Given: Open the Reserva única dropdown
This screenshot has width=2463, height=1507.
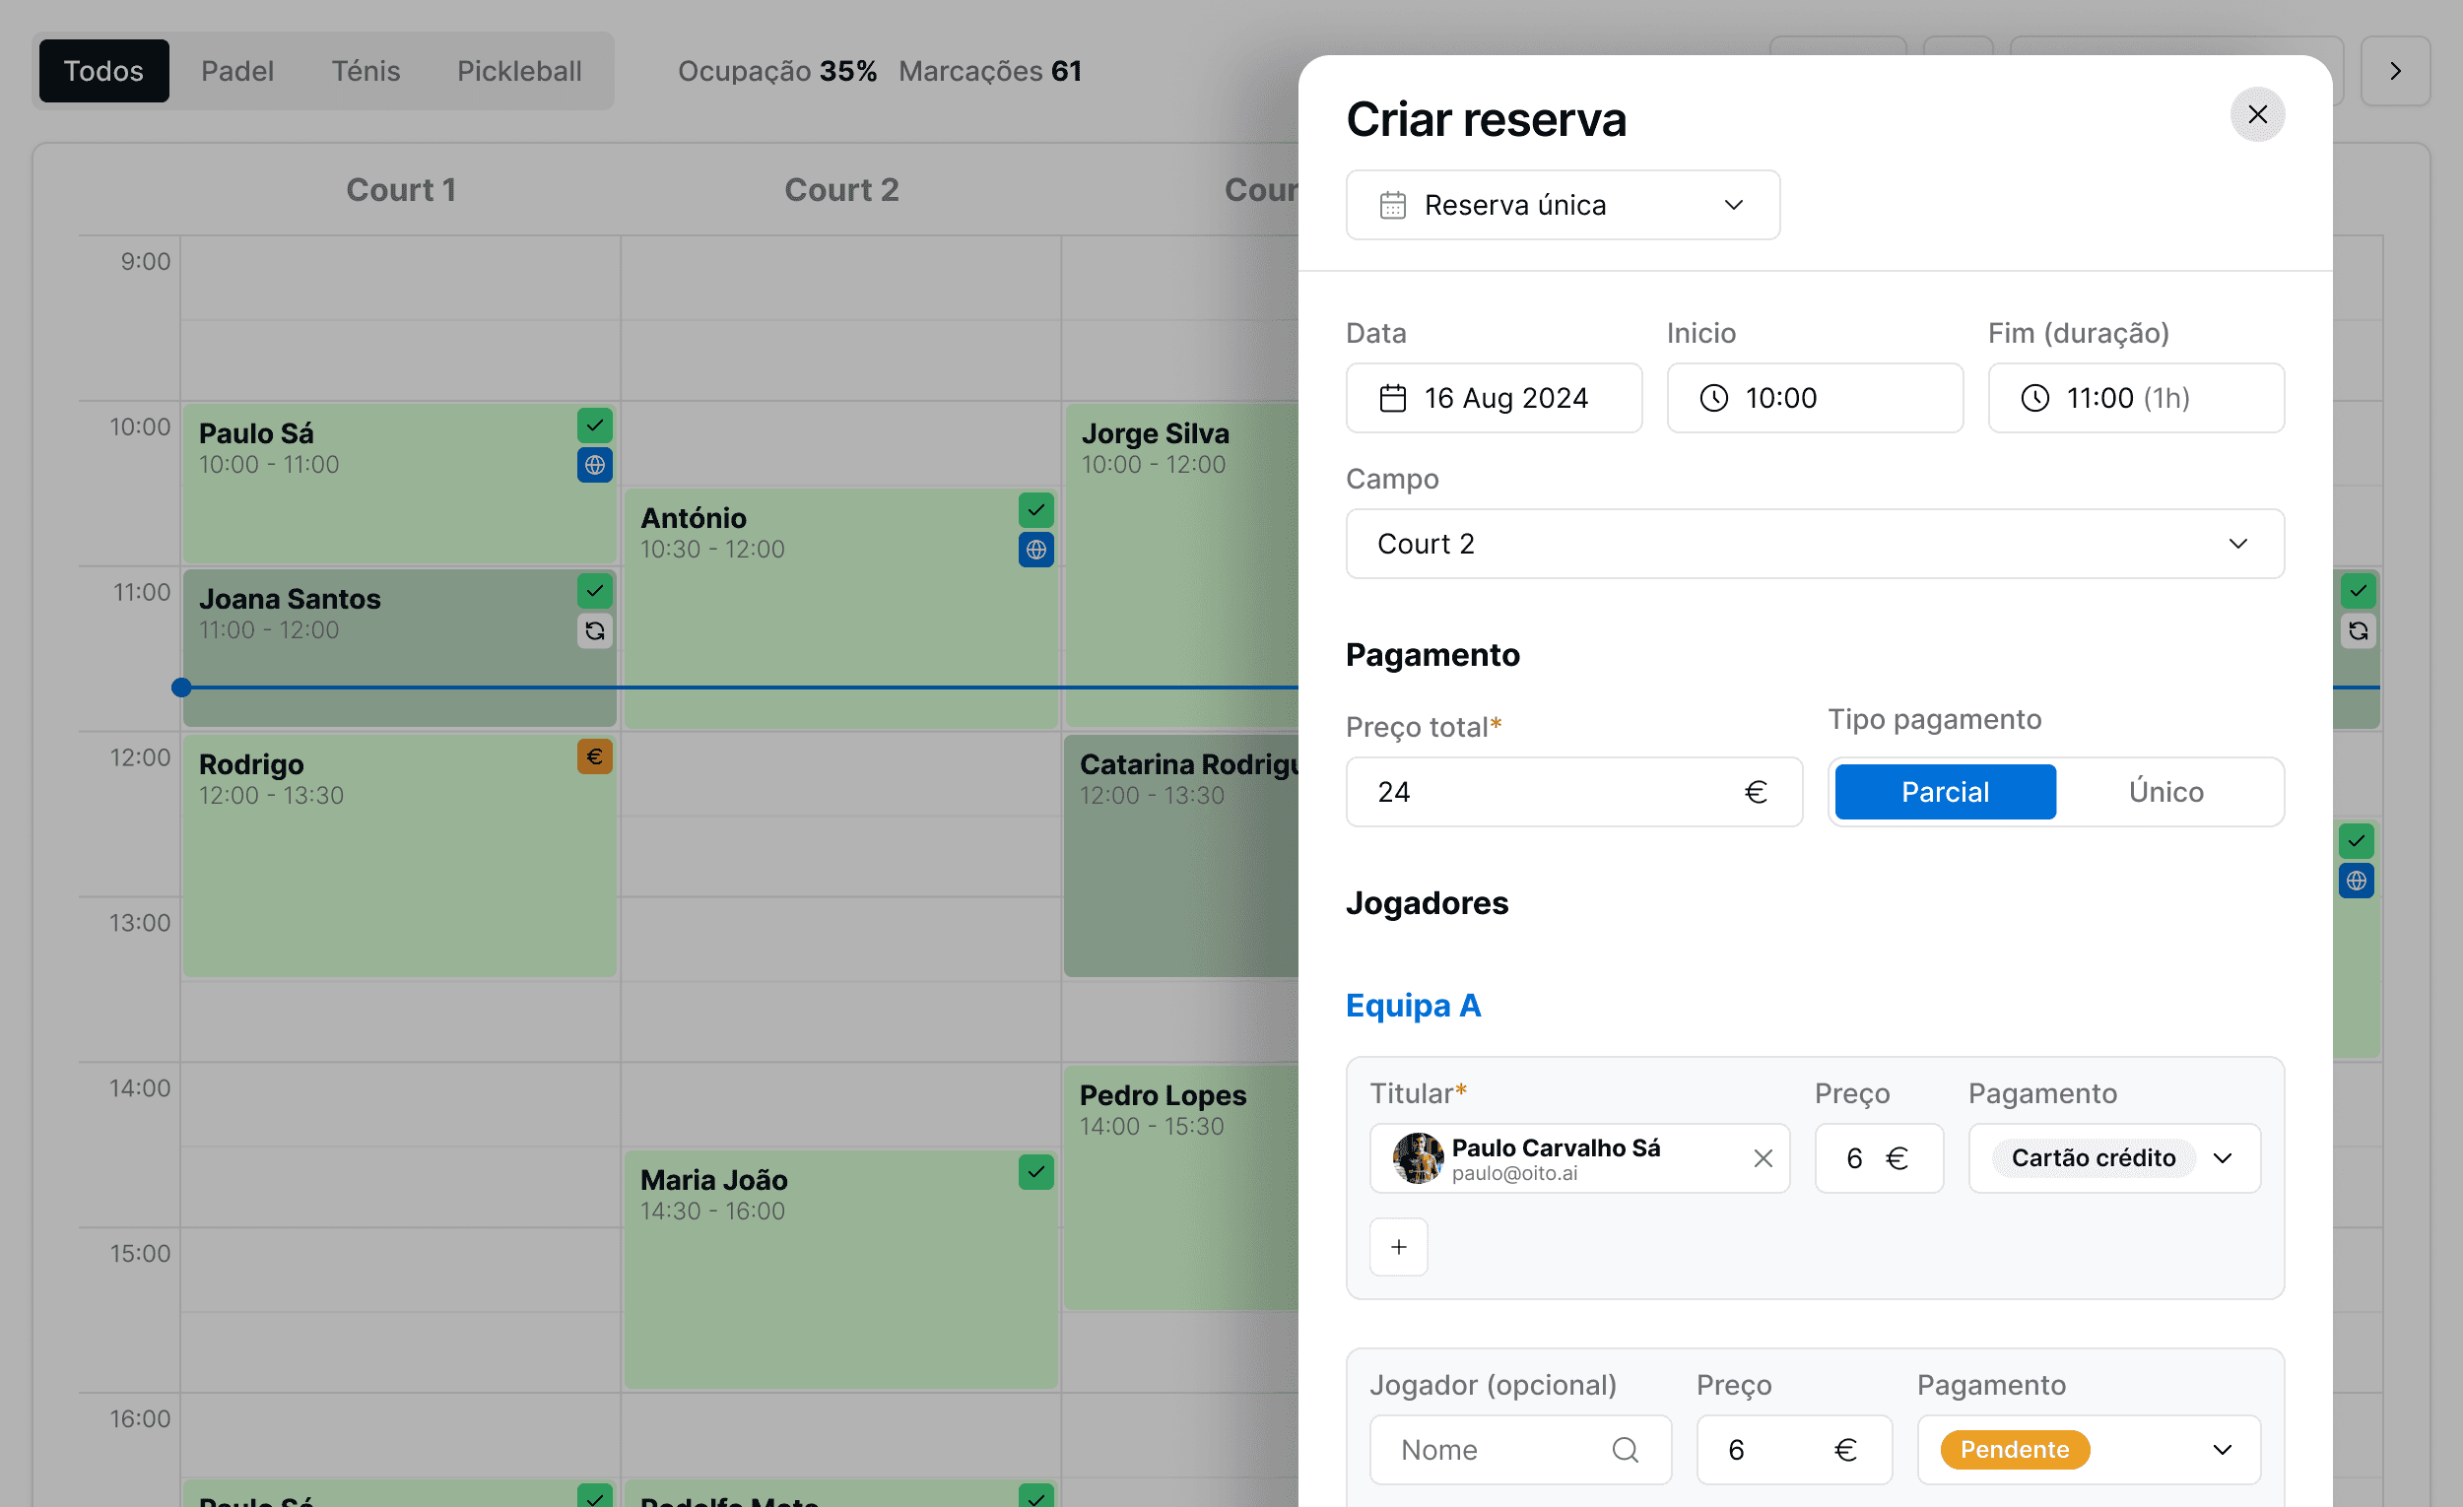Looking at the screenshot, I should click(x=1563, y=205).
